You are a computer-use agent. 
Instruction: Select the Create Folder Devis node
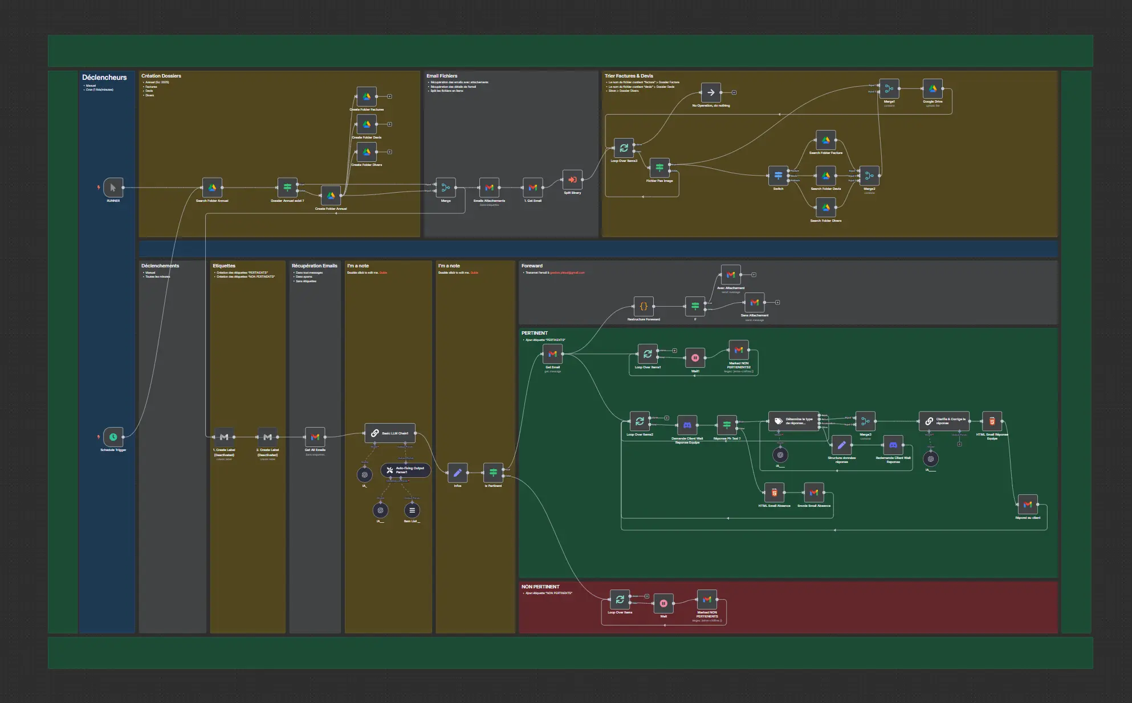(x=367, y=124)
